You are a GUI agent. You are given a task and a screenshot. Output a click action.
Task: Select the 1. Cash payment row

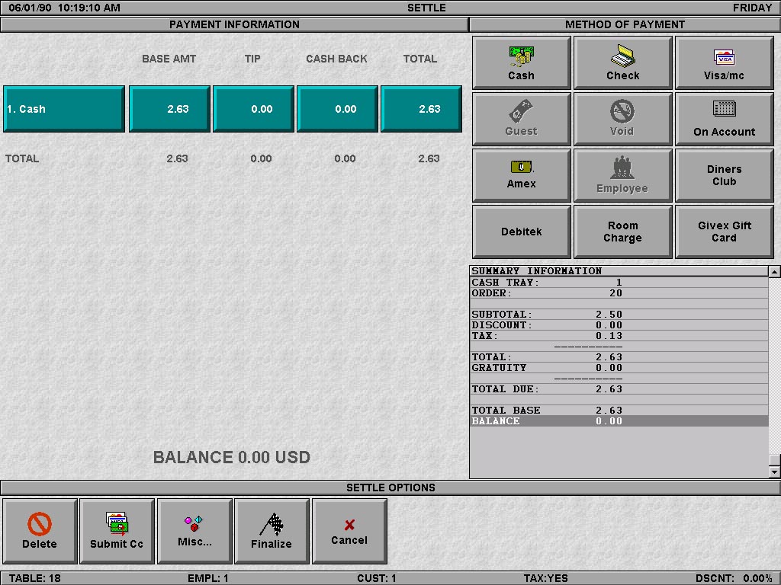(x=63, y=109)
